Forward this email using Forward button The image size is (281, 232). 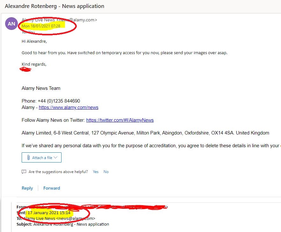coord(52,188)
